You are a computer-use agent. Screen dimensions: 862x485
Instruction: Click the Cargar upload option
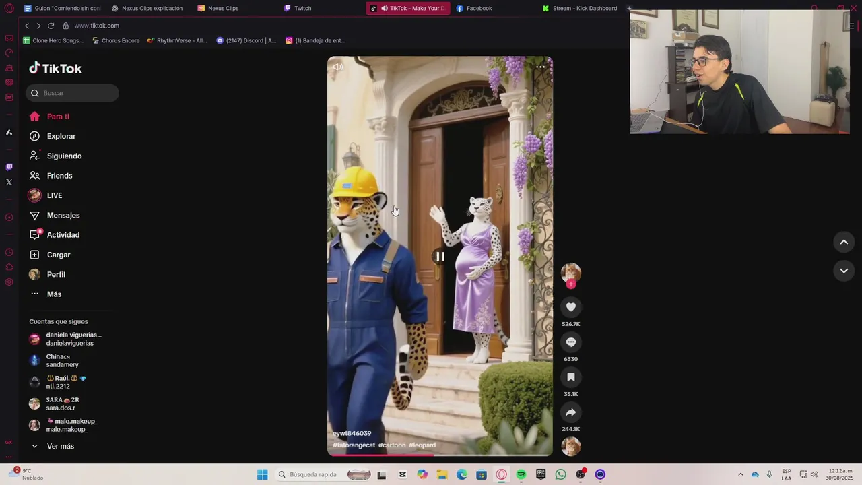pos(49,255)
